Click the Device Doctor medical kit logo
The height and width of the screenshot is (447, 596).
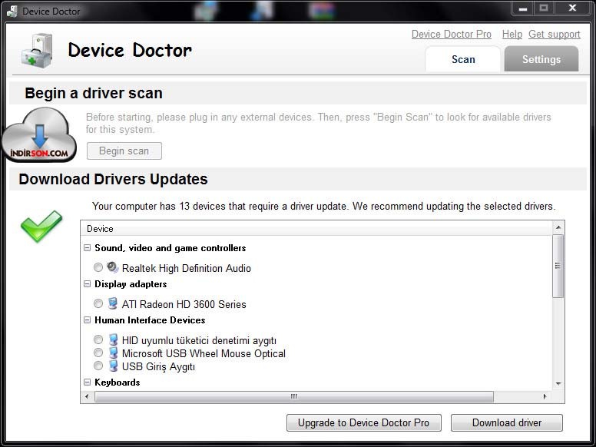coord(37,51)
